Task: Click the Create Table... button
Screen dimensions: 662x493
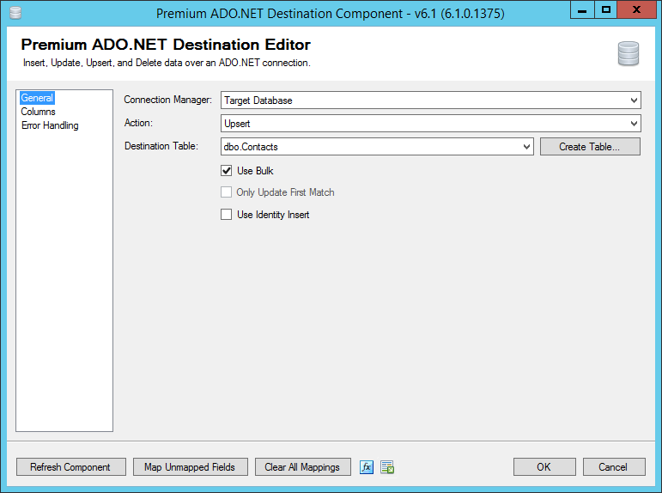Action: (x=590, y=147)
